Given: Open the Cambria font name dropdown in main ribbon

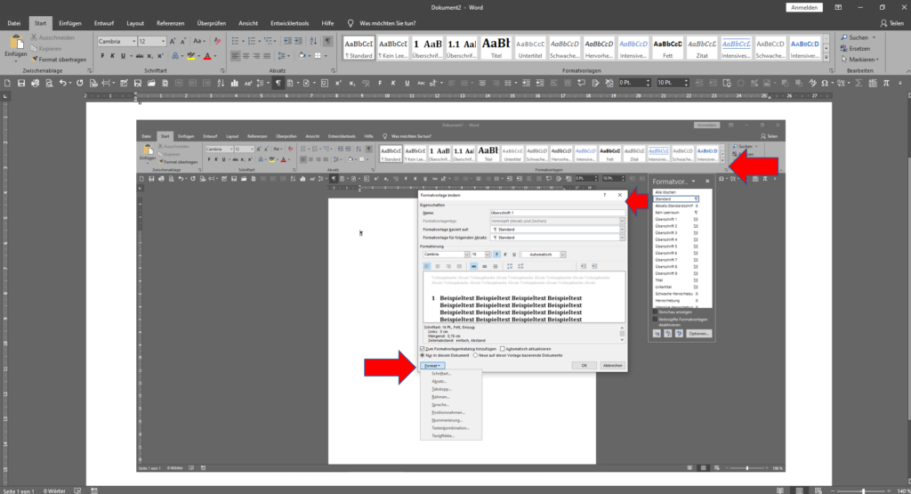Looking at the screenshot, I should pyautogui.click(x=134, y=41).
